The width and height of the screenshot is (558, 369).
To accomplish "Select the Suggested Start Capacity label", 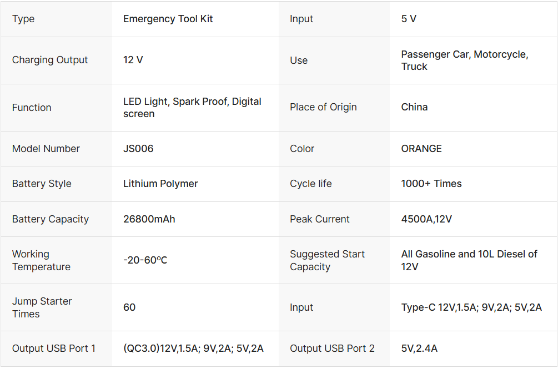I will 327,260.
